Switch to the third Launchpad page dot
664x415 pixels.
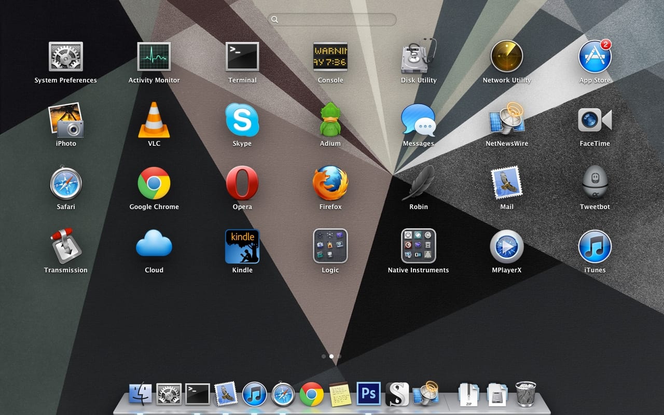339,356
